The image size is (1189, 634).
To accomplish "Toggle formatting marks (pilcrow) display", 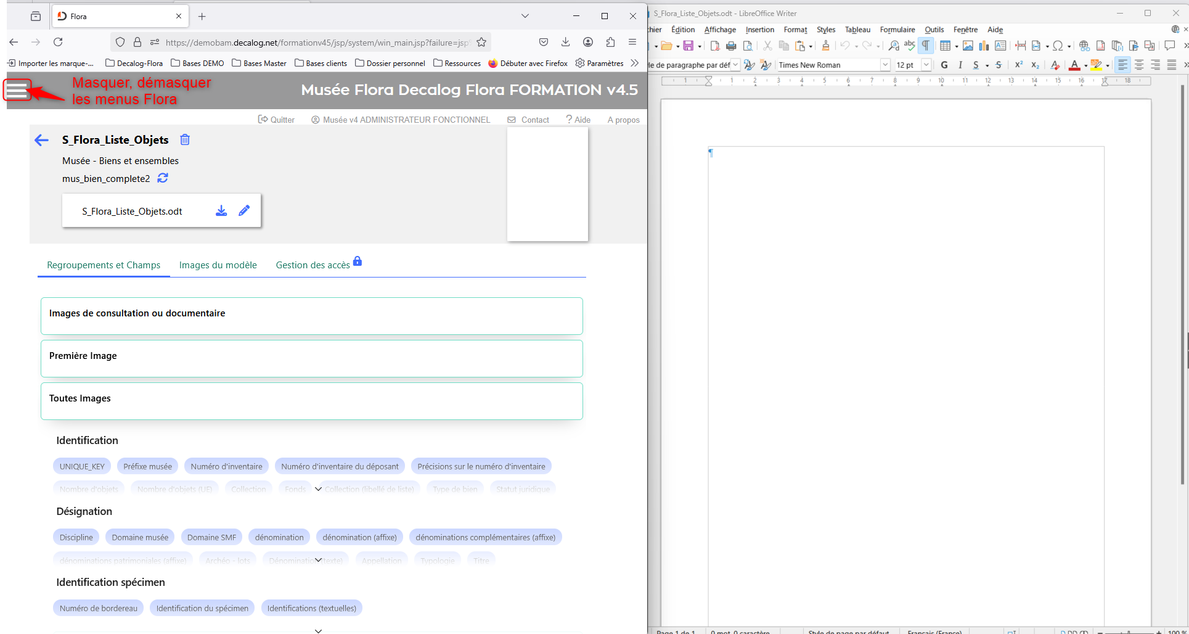I will click(x=926, y=46).
